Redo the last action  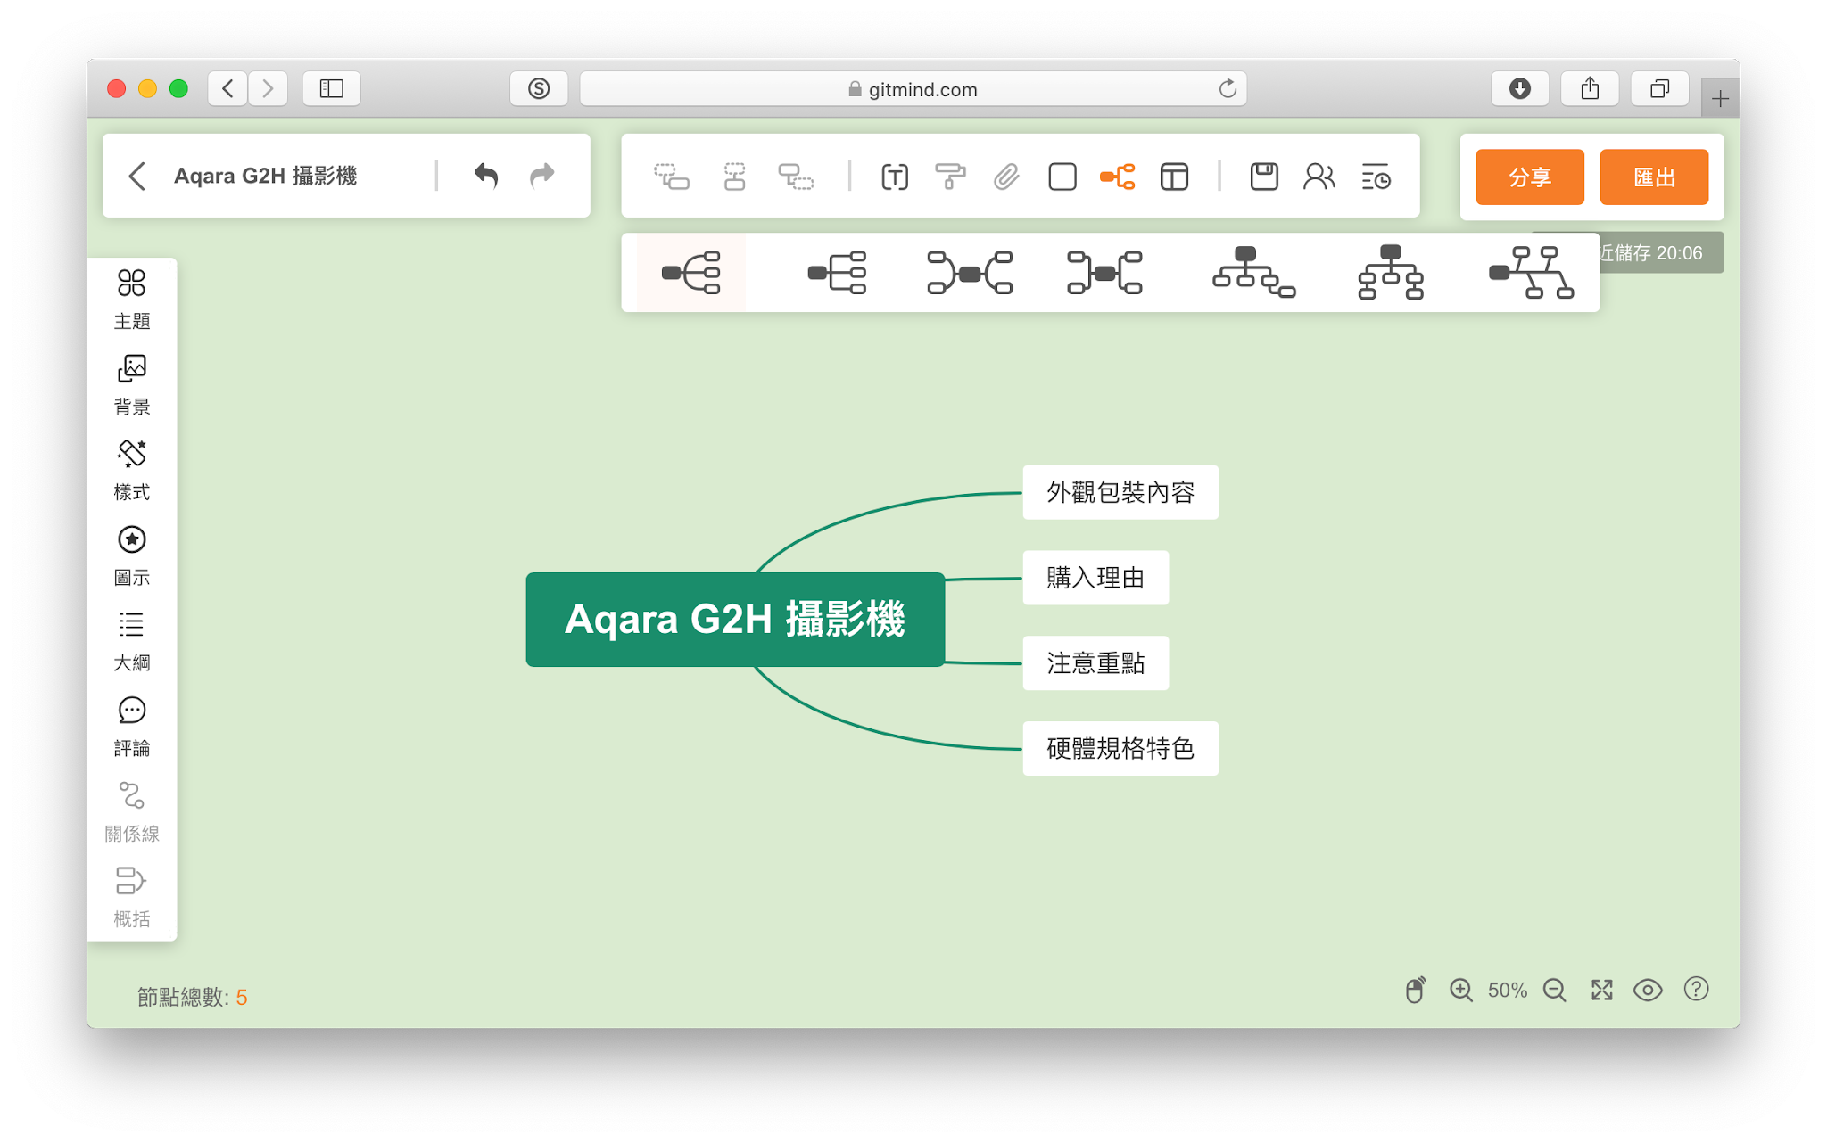tap(542, 176)
